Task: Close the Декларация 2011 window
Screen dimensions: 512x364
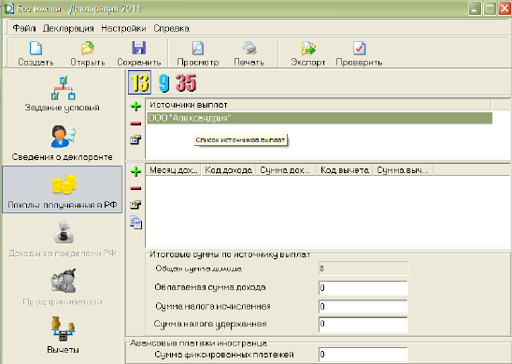Action: click(x=505, y=8)
